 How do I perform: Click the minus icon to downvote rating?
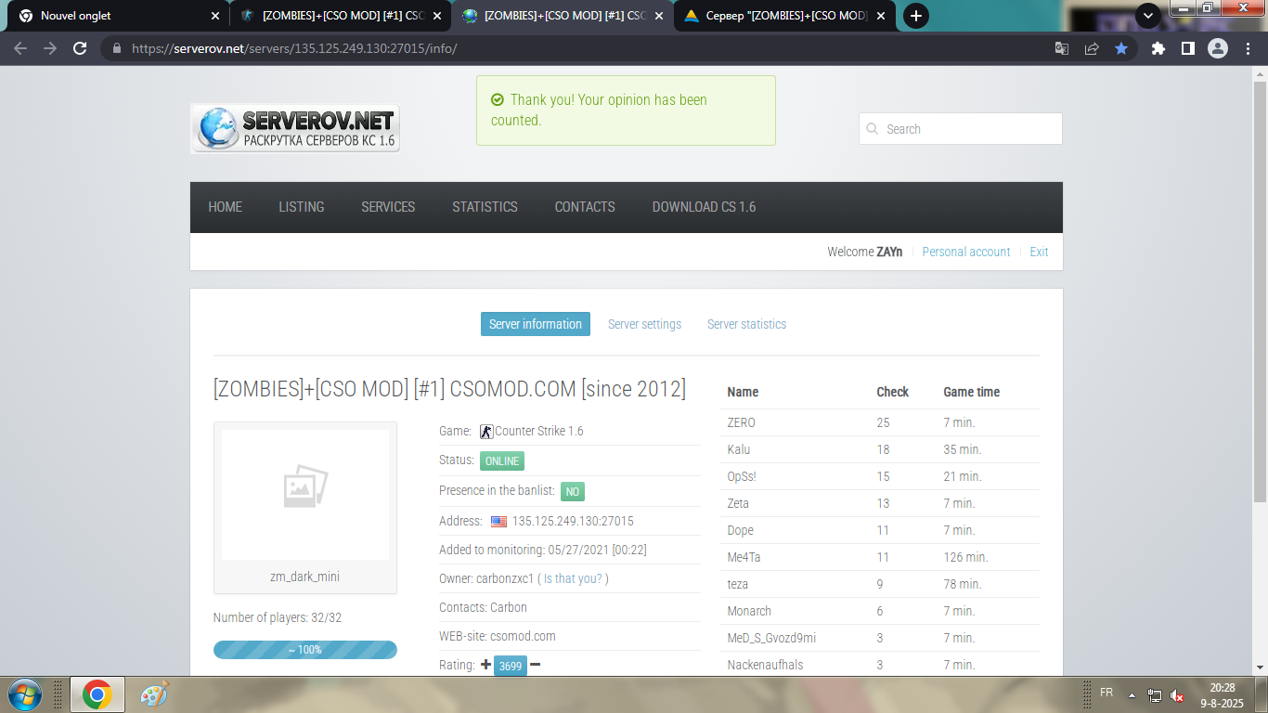536,665
